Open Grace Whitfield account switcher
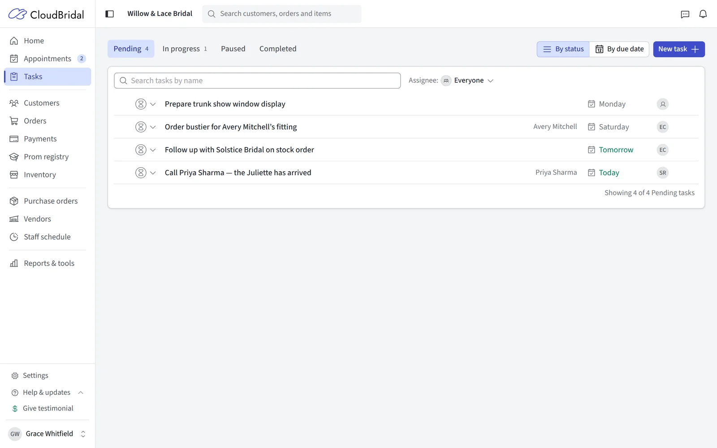This screenshot has height=448, width=717. [x=48, y=434]
